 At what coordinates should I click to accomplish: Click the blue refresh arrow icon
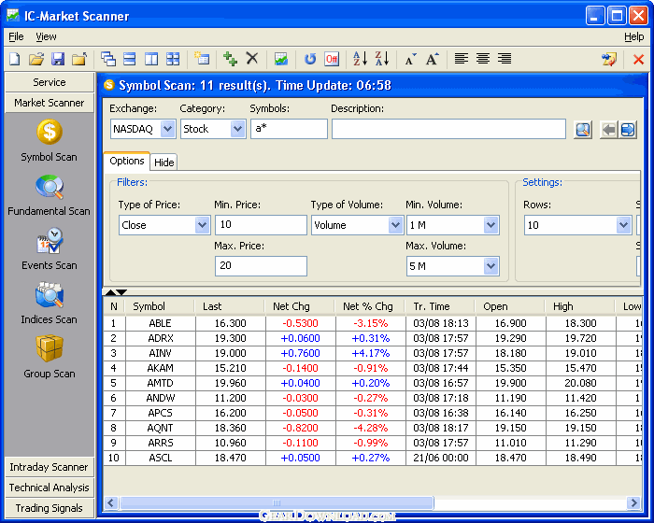(310, 59)
